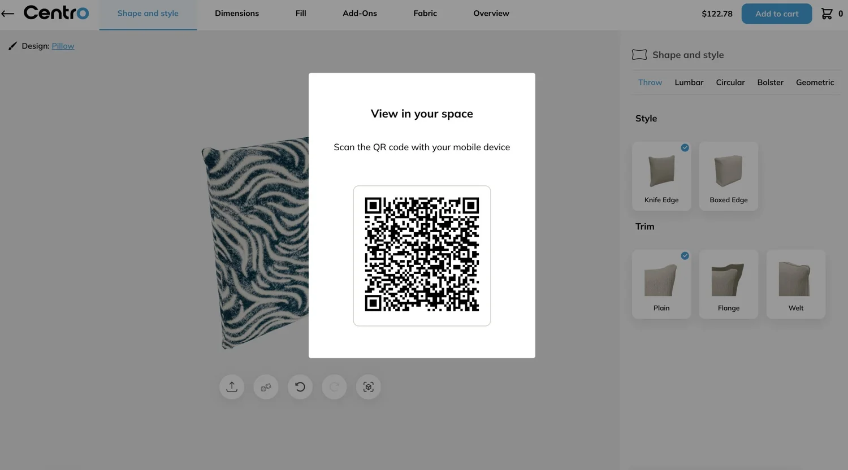Screen dimensions: 848x470
Task: Open the Overview tab
Action: (x=491, y=14)
